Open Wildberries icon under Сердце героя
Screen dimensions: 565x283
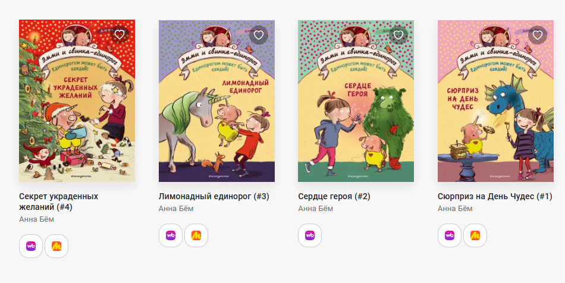tap(310, 235)
